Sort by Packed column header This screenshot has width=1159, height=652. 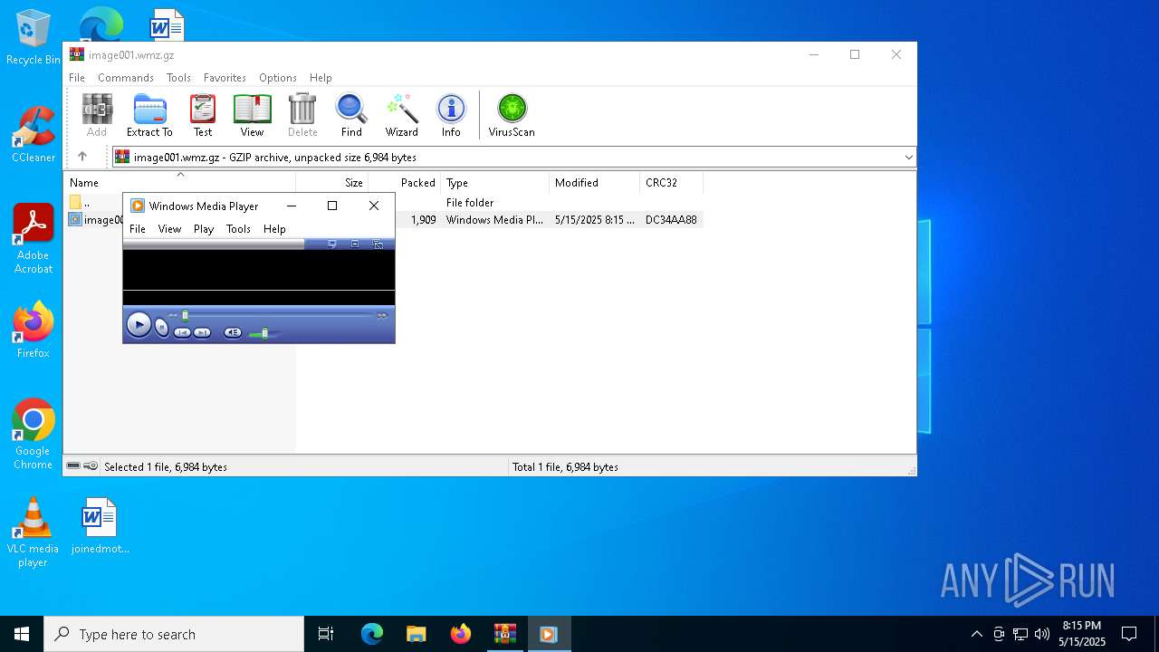tap(404, 183)
